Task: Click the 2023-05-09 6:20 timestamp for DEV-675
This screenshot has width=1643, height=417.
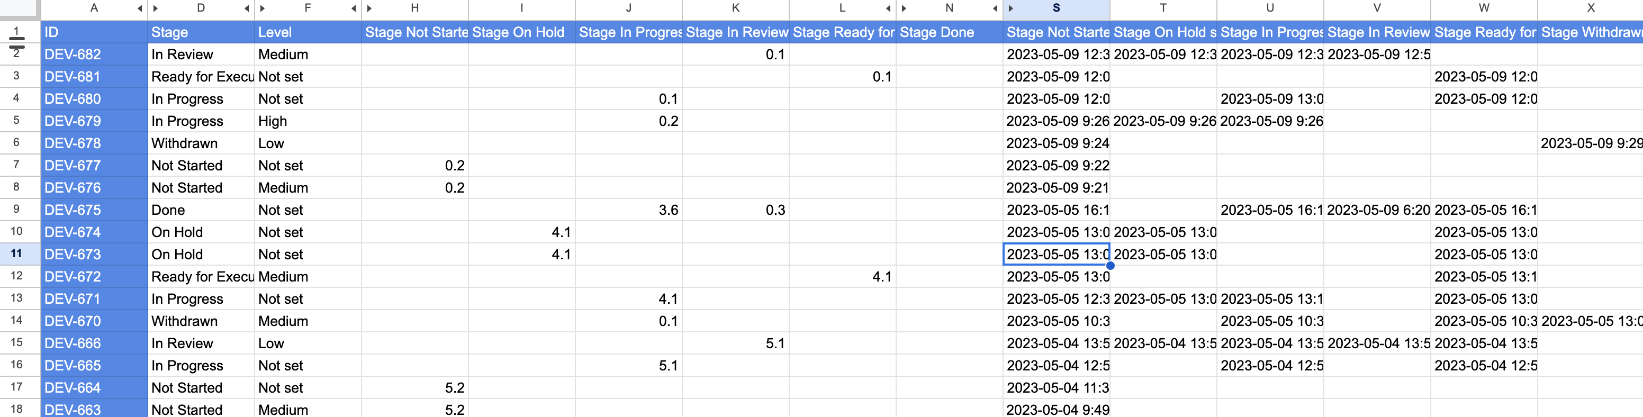Action: 1377,210
